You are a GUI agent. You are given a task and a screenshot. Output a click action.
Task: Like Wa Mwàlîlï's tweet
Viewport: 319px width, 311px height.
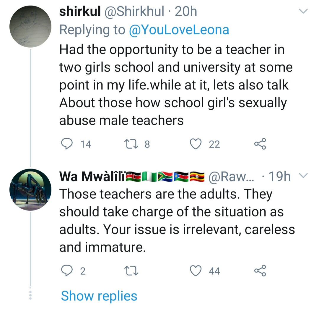pos(195,271)
